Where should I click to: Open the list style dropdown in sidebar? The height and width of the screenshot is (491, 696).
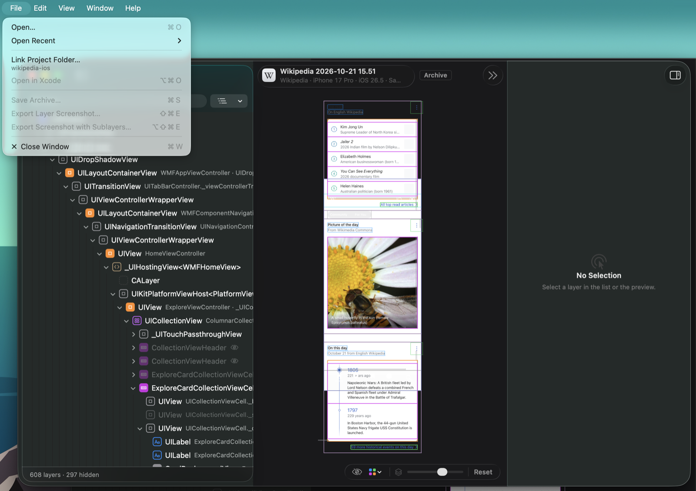229,101
